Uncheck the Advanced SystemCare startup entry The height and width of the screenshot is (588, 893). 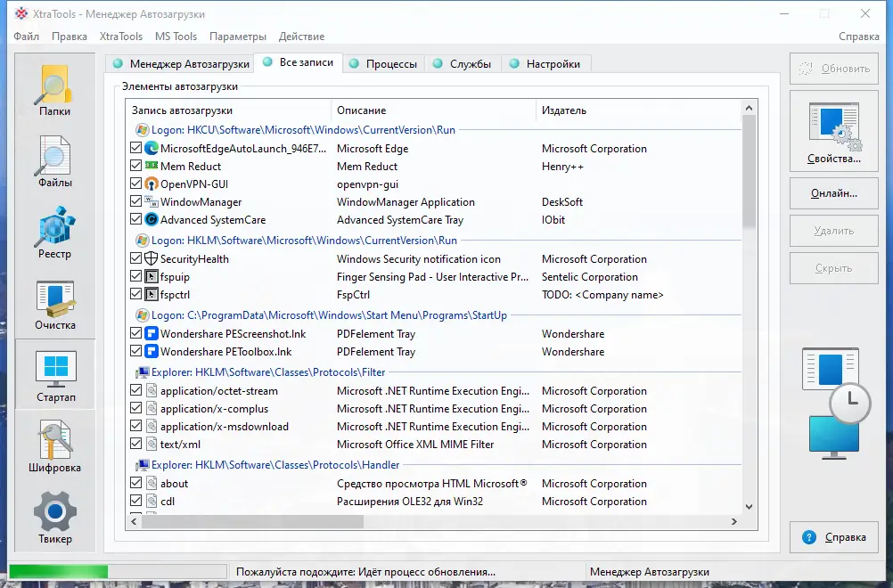135,220
